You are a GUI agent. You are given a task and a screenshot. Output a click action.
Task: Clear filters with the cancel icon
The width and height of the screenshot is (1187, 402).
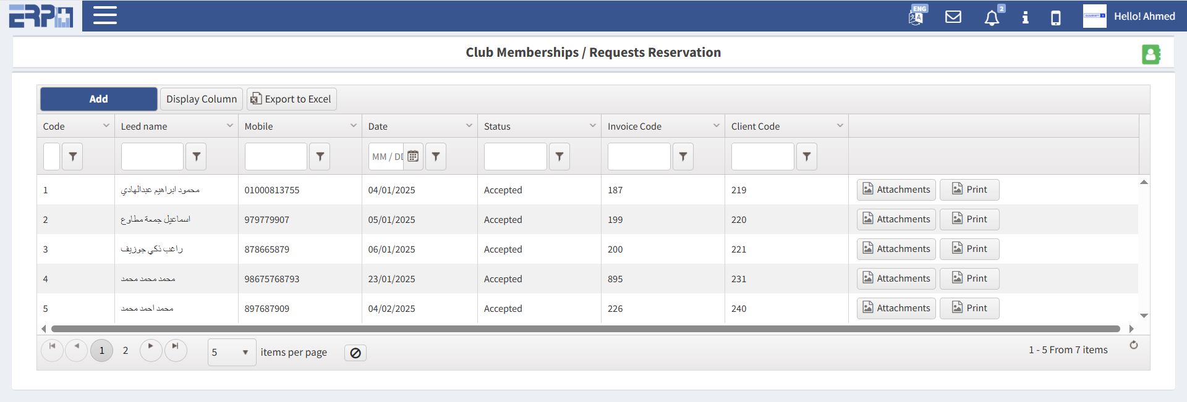(355, 353)
